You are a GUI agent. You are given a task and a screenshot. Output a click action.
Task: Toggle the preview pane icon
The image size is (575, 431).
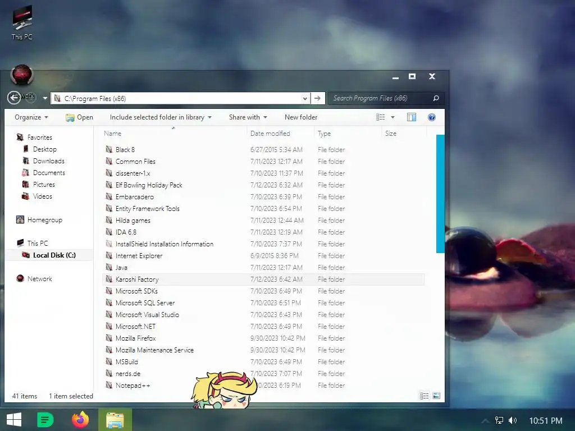412,117
